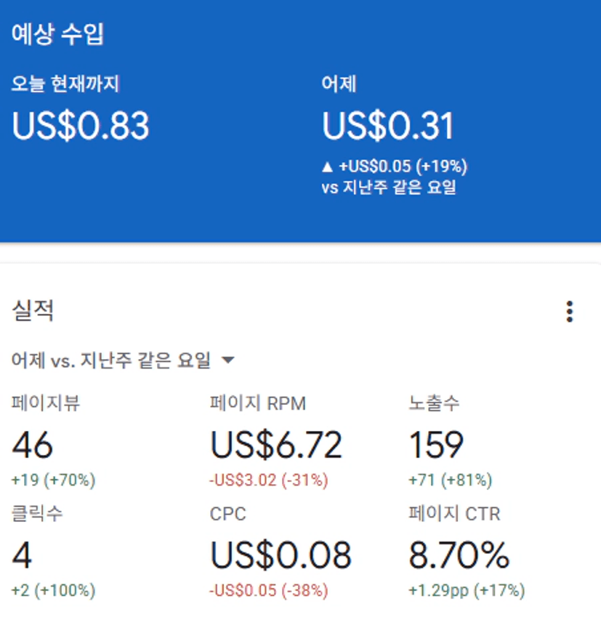The width and height of the screenshot is (601, 625).
Task: Select the 페이지뷰 metric label
Action: 46,403
